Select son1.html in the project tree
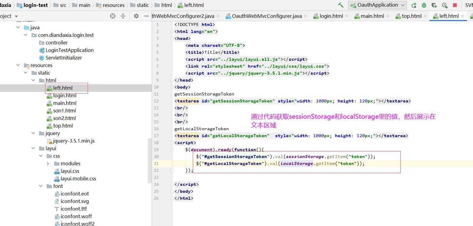Image resolution: width=473 pixels, height=226 pixels. pyautogui.click(x=64, y=111)
